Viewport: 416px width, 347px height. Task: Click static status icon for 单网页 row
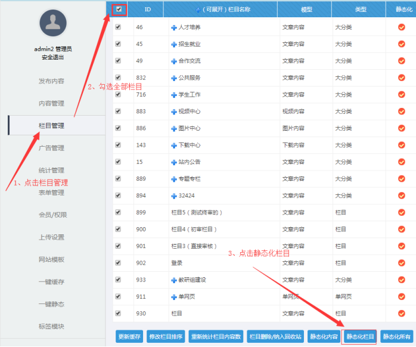point(401,296)
